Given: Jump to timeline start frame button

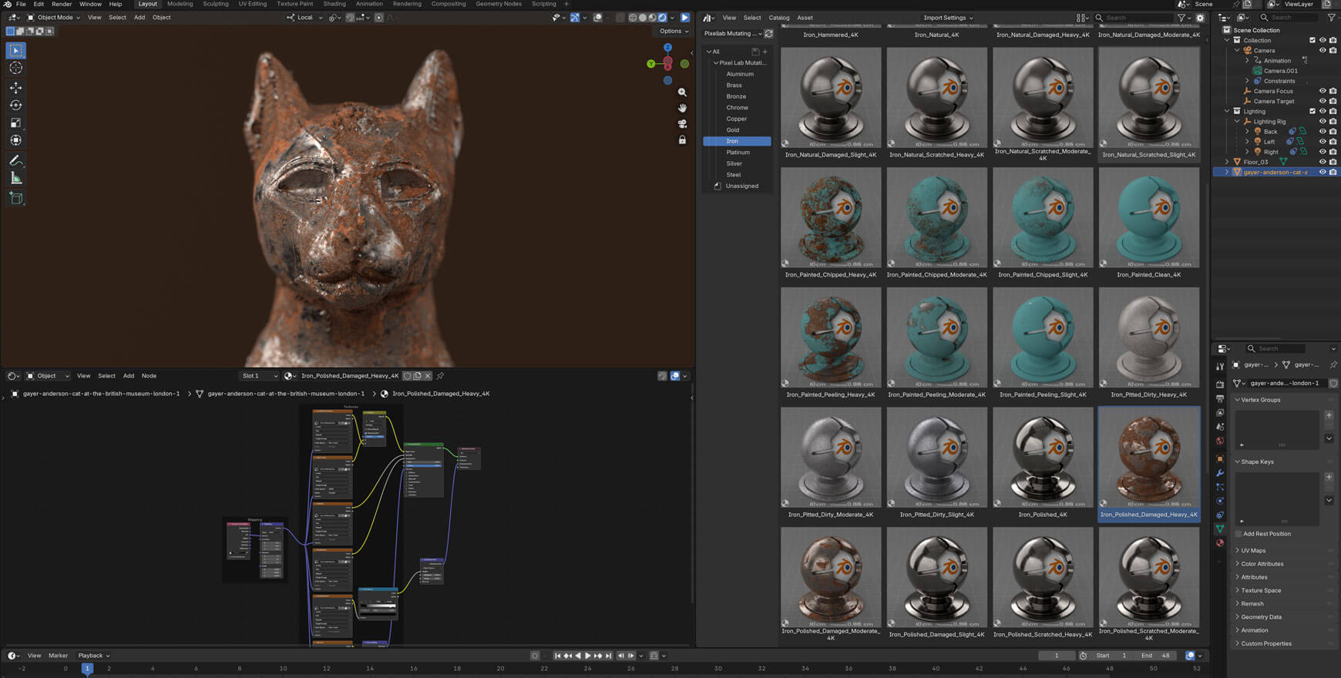Looking at the screenshot, I should click(557, 656).
